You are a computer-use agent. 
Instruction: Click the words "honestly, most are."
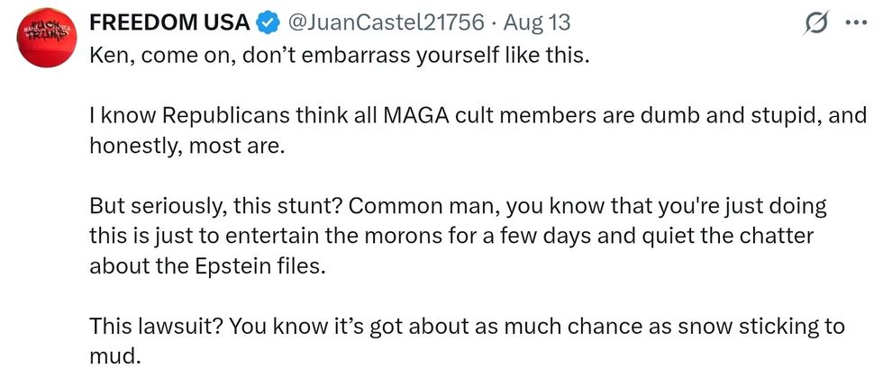tap(181, 147)
